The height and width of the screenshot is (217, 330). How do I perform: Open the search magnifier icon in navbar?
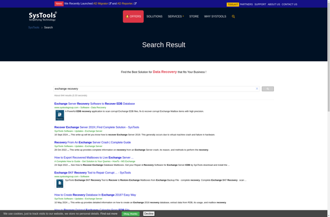pyautogui.click(x=233, y=17)
